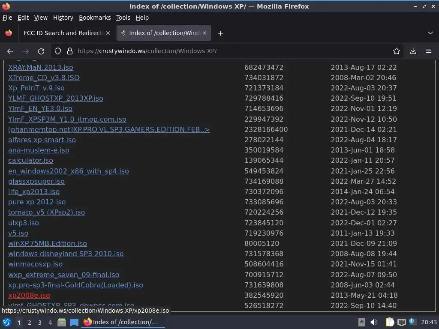Screen dimensions: 439x329
Task: Open alfares xp smart.iso
Action: (x=42, y=140)
